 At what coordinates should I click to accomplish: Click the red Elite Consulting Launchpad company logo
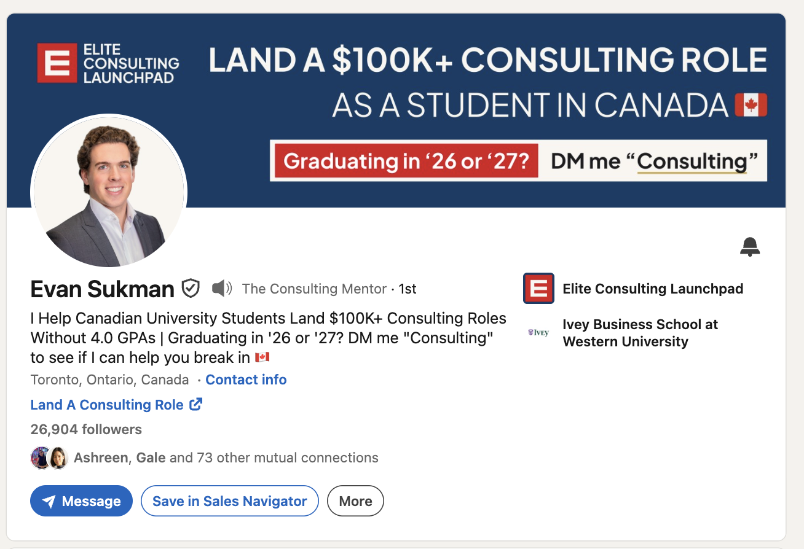click(x=538, y=289)
